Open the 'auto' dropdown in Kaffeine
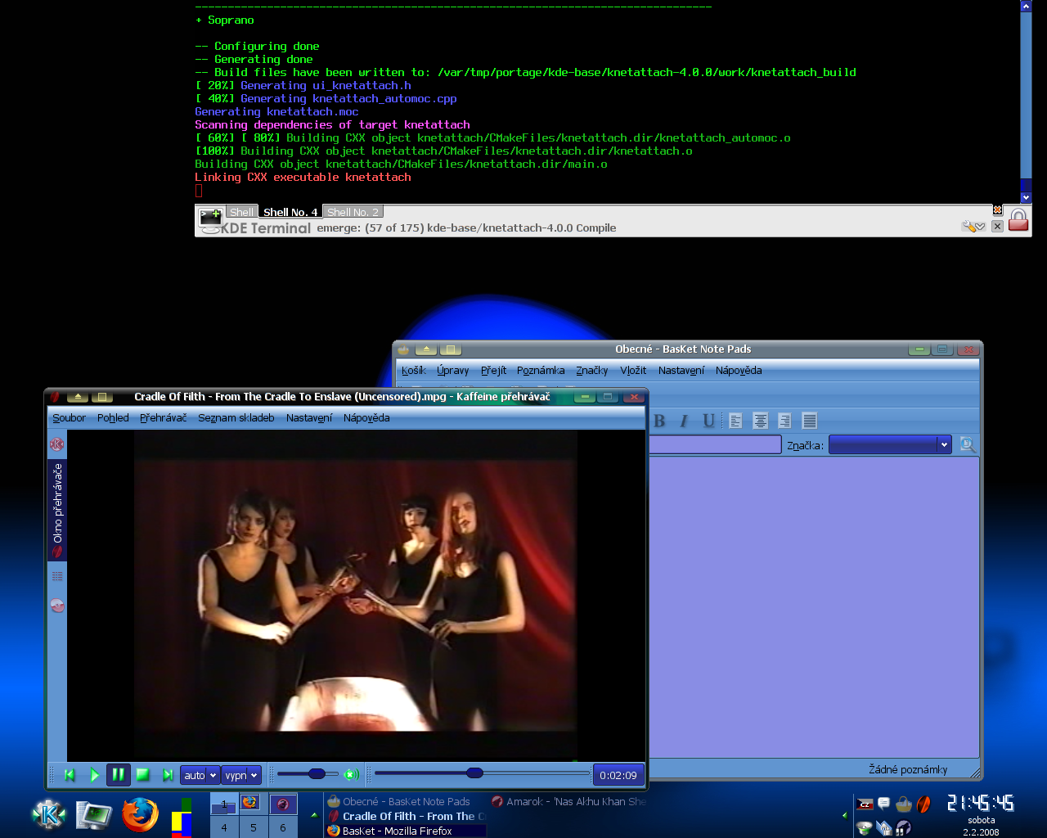 (x=200, y=775)
